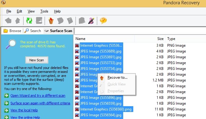Sort by the Name column header

point(80,39)
